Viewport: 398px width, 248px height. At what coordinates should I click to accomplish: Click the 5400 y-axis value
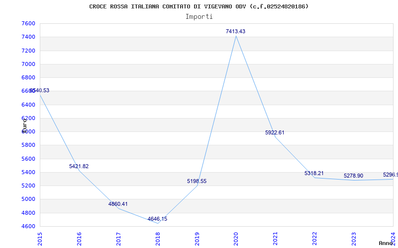click(28, 172)
